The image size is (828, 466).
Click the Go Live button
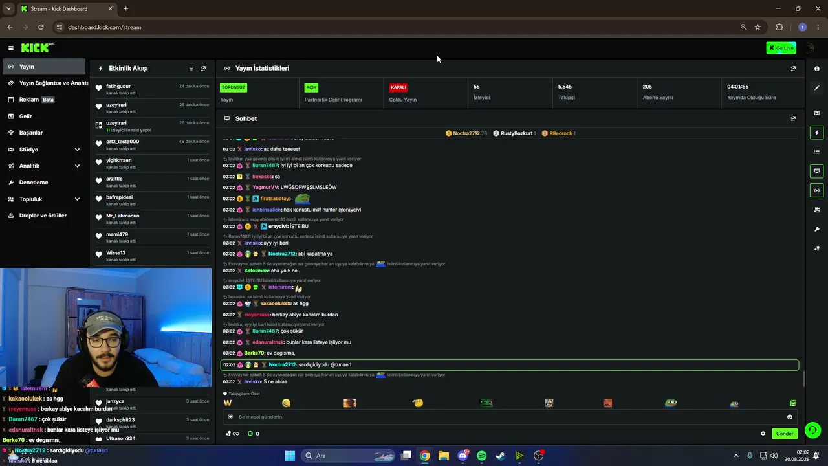pyautogui.click(x=781, y=48)
